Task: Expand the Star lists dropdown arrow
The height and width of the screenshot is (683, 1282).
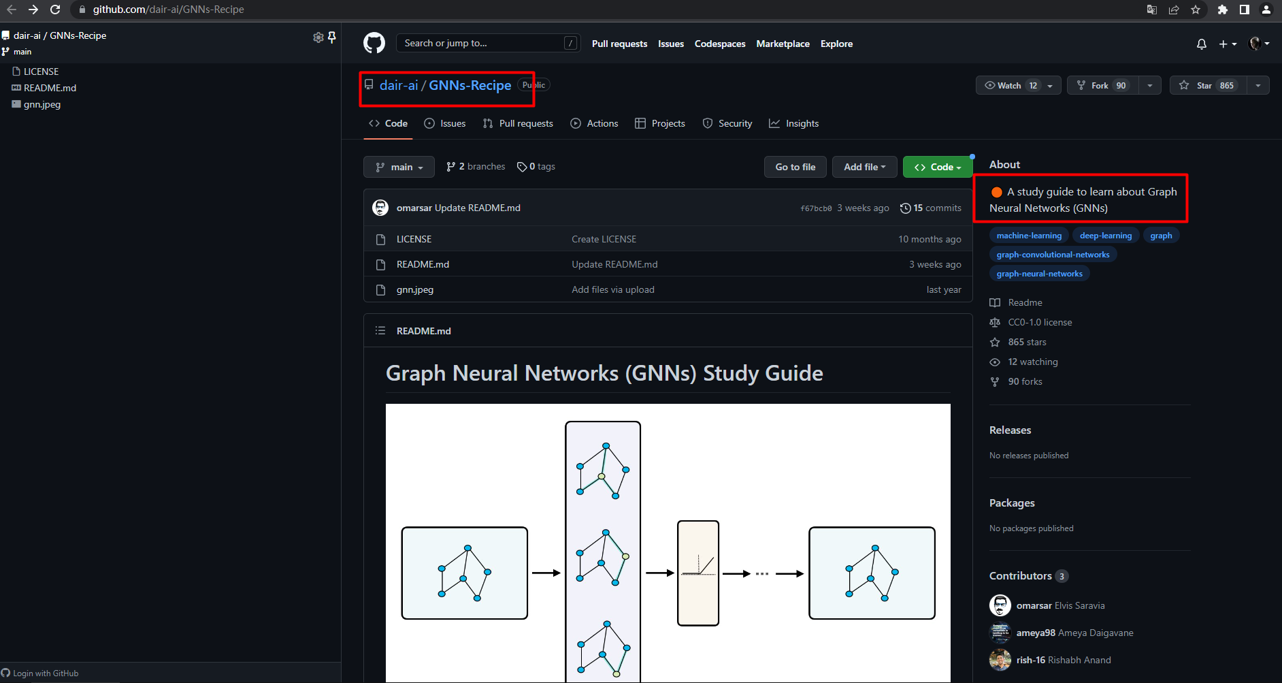Action: click(1258, 85)
